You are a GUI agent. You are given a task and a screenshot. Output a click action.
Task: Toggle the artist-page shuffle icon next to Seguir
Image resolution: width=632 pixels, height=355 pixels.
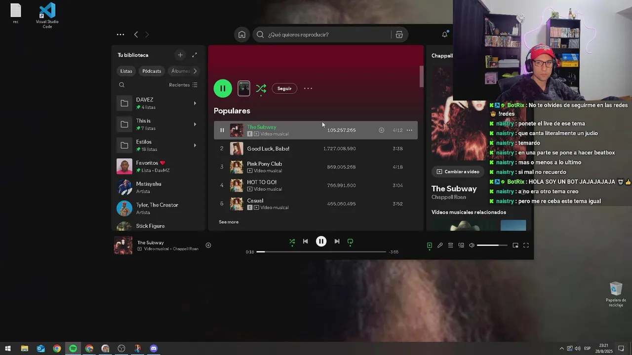[x=261, y=88]
